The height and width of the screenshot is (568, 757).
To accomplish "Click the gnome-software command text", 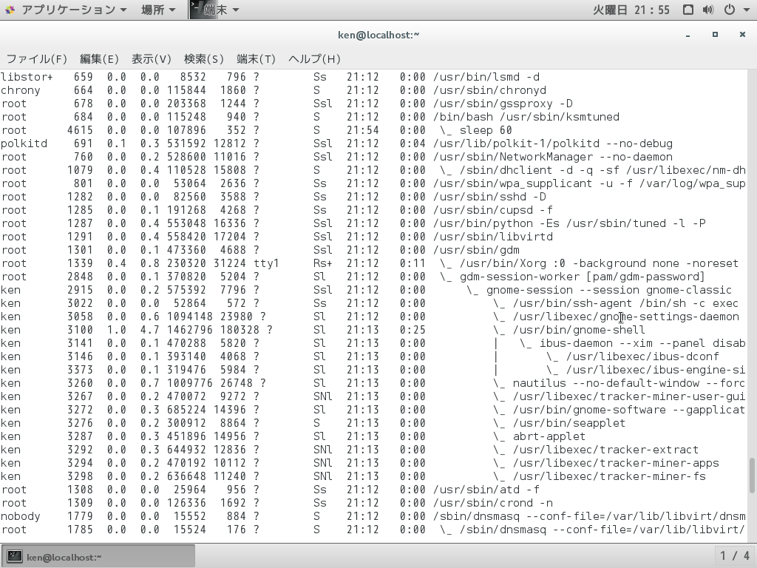I will pos(629,410).
